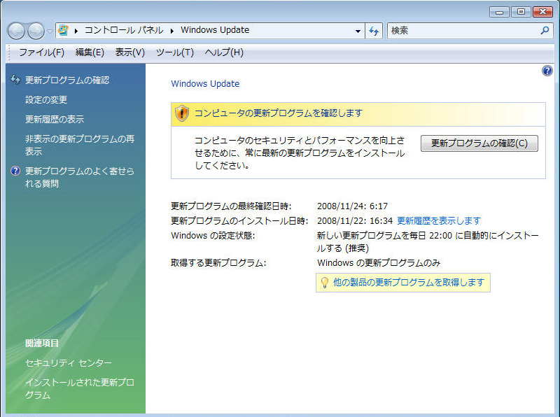Screen dimensions: 560x417
Task: Click the Windows の更新プログラムのみ value text
Action: pyautogui.click(x=379, y=263)
